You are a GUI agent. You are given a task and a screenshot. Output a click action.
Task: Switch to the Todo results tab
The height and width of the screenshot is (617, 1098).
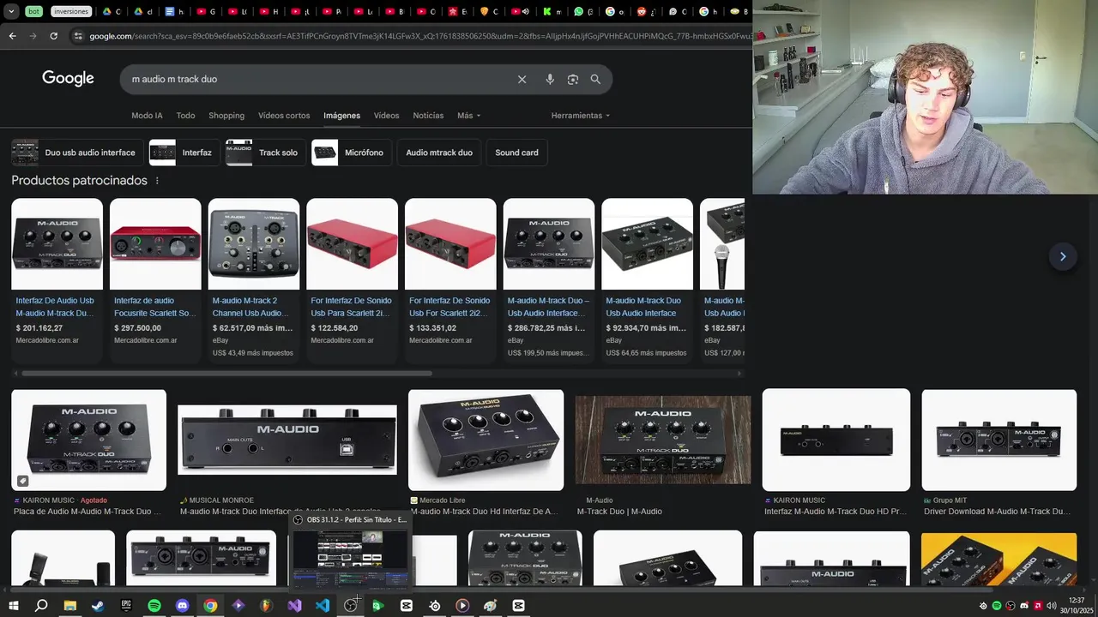pos(185,115)
